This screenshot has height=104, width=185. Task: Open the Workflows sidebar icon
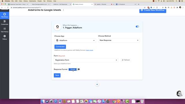click(x=5, y=15)
